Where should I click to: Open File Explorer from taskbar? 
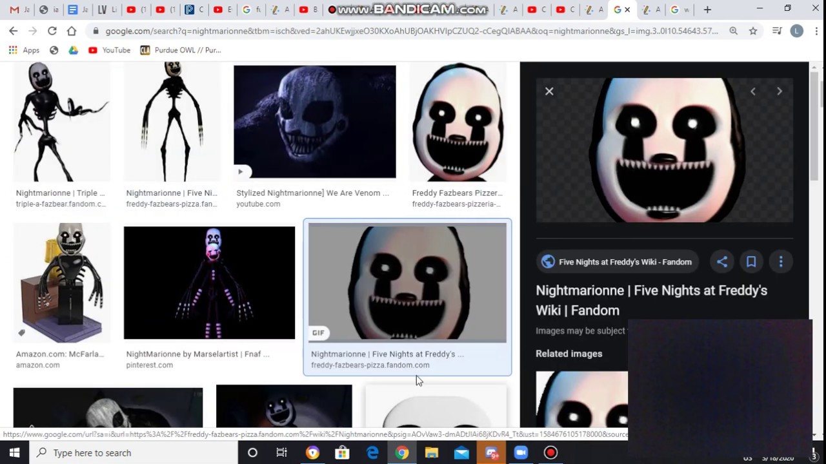pyautogui.click(x=432, y=452)
